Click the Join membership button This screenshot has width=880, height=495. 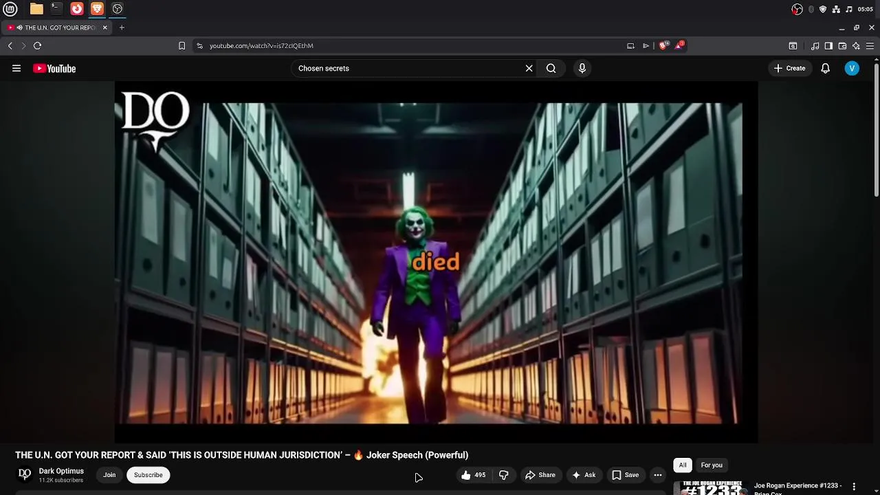109,475
